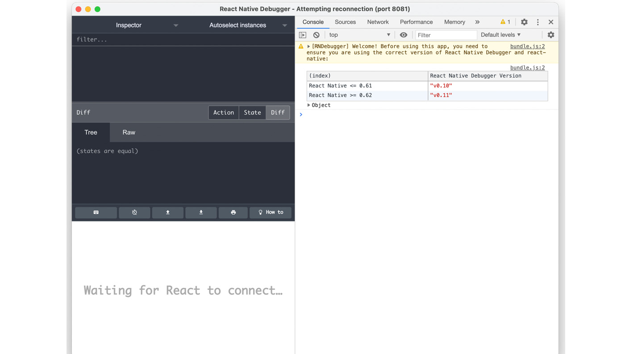This screenshot has height=354, width=621.
Task: Switch to the Network tab
Action: (378, 21)
